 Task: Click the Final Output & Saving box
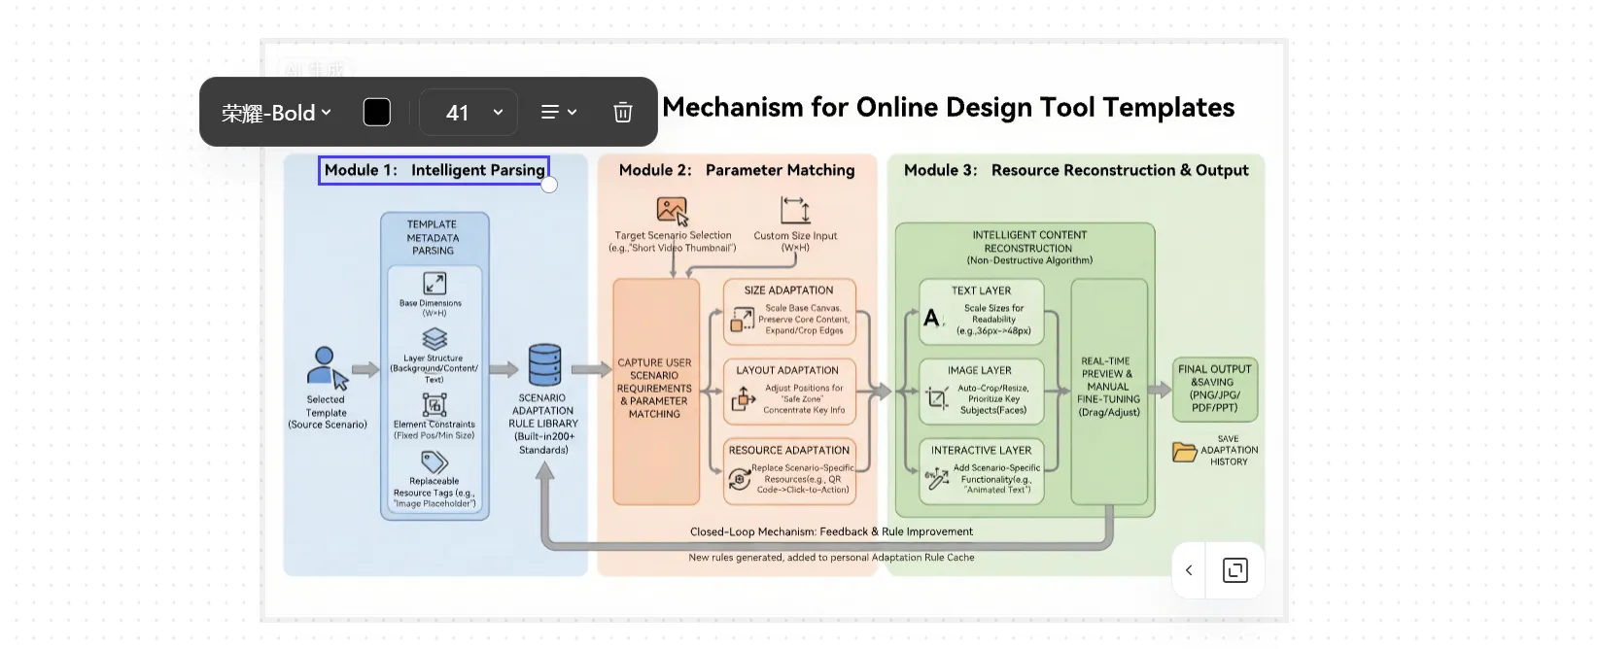[1214, 389]
